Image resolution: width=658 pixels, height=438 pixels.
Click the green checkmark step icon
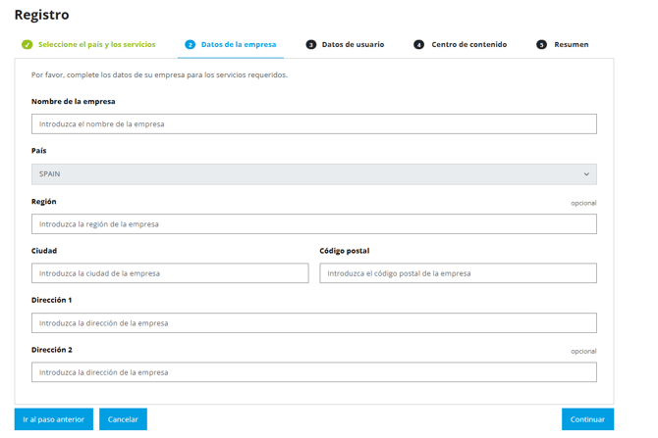[27, 44]
